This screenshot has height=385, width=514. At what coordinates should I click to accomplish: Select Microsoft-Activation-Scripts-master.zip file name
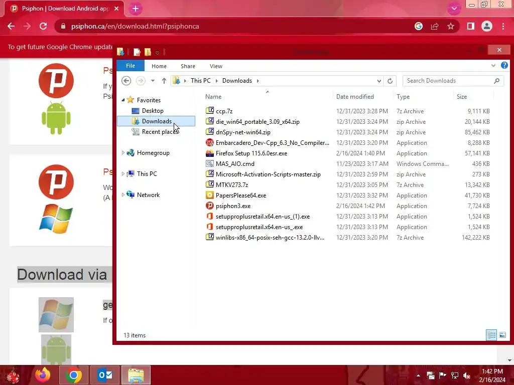(x=268, y=174)
